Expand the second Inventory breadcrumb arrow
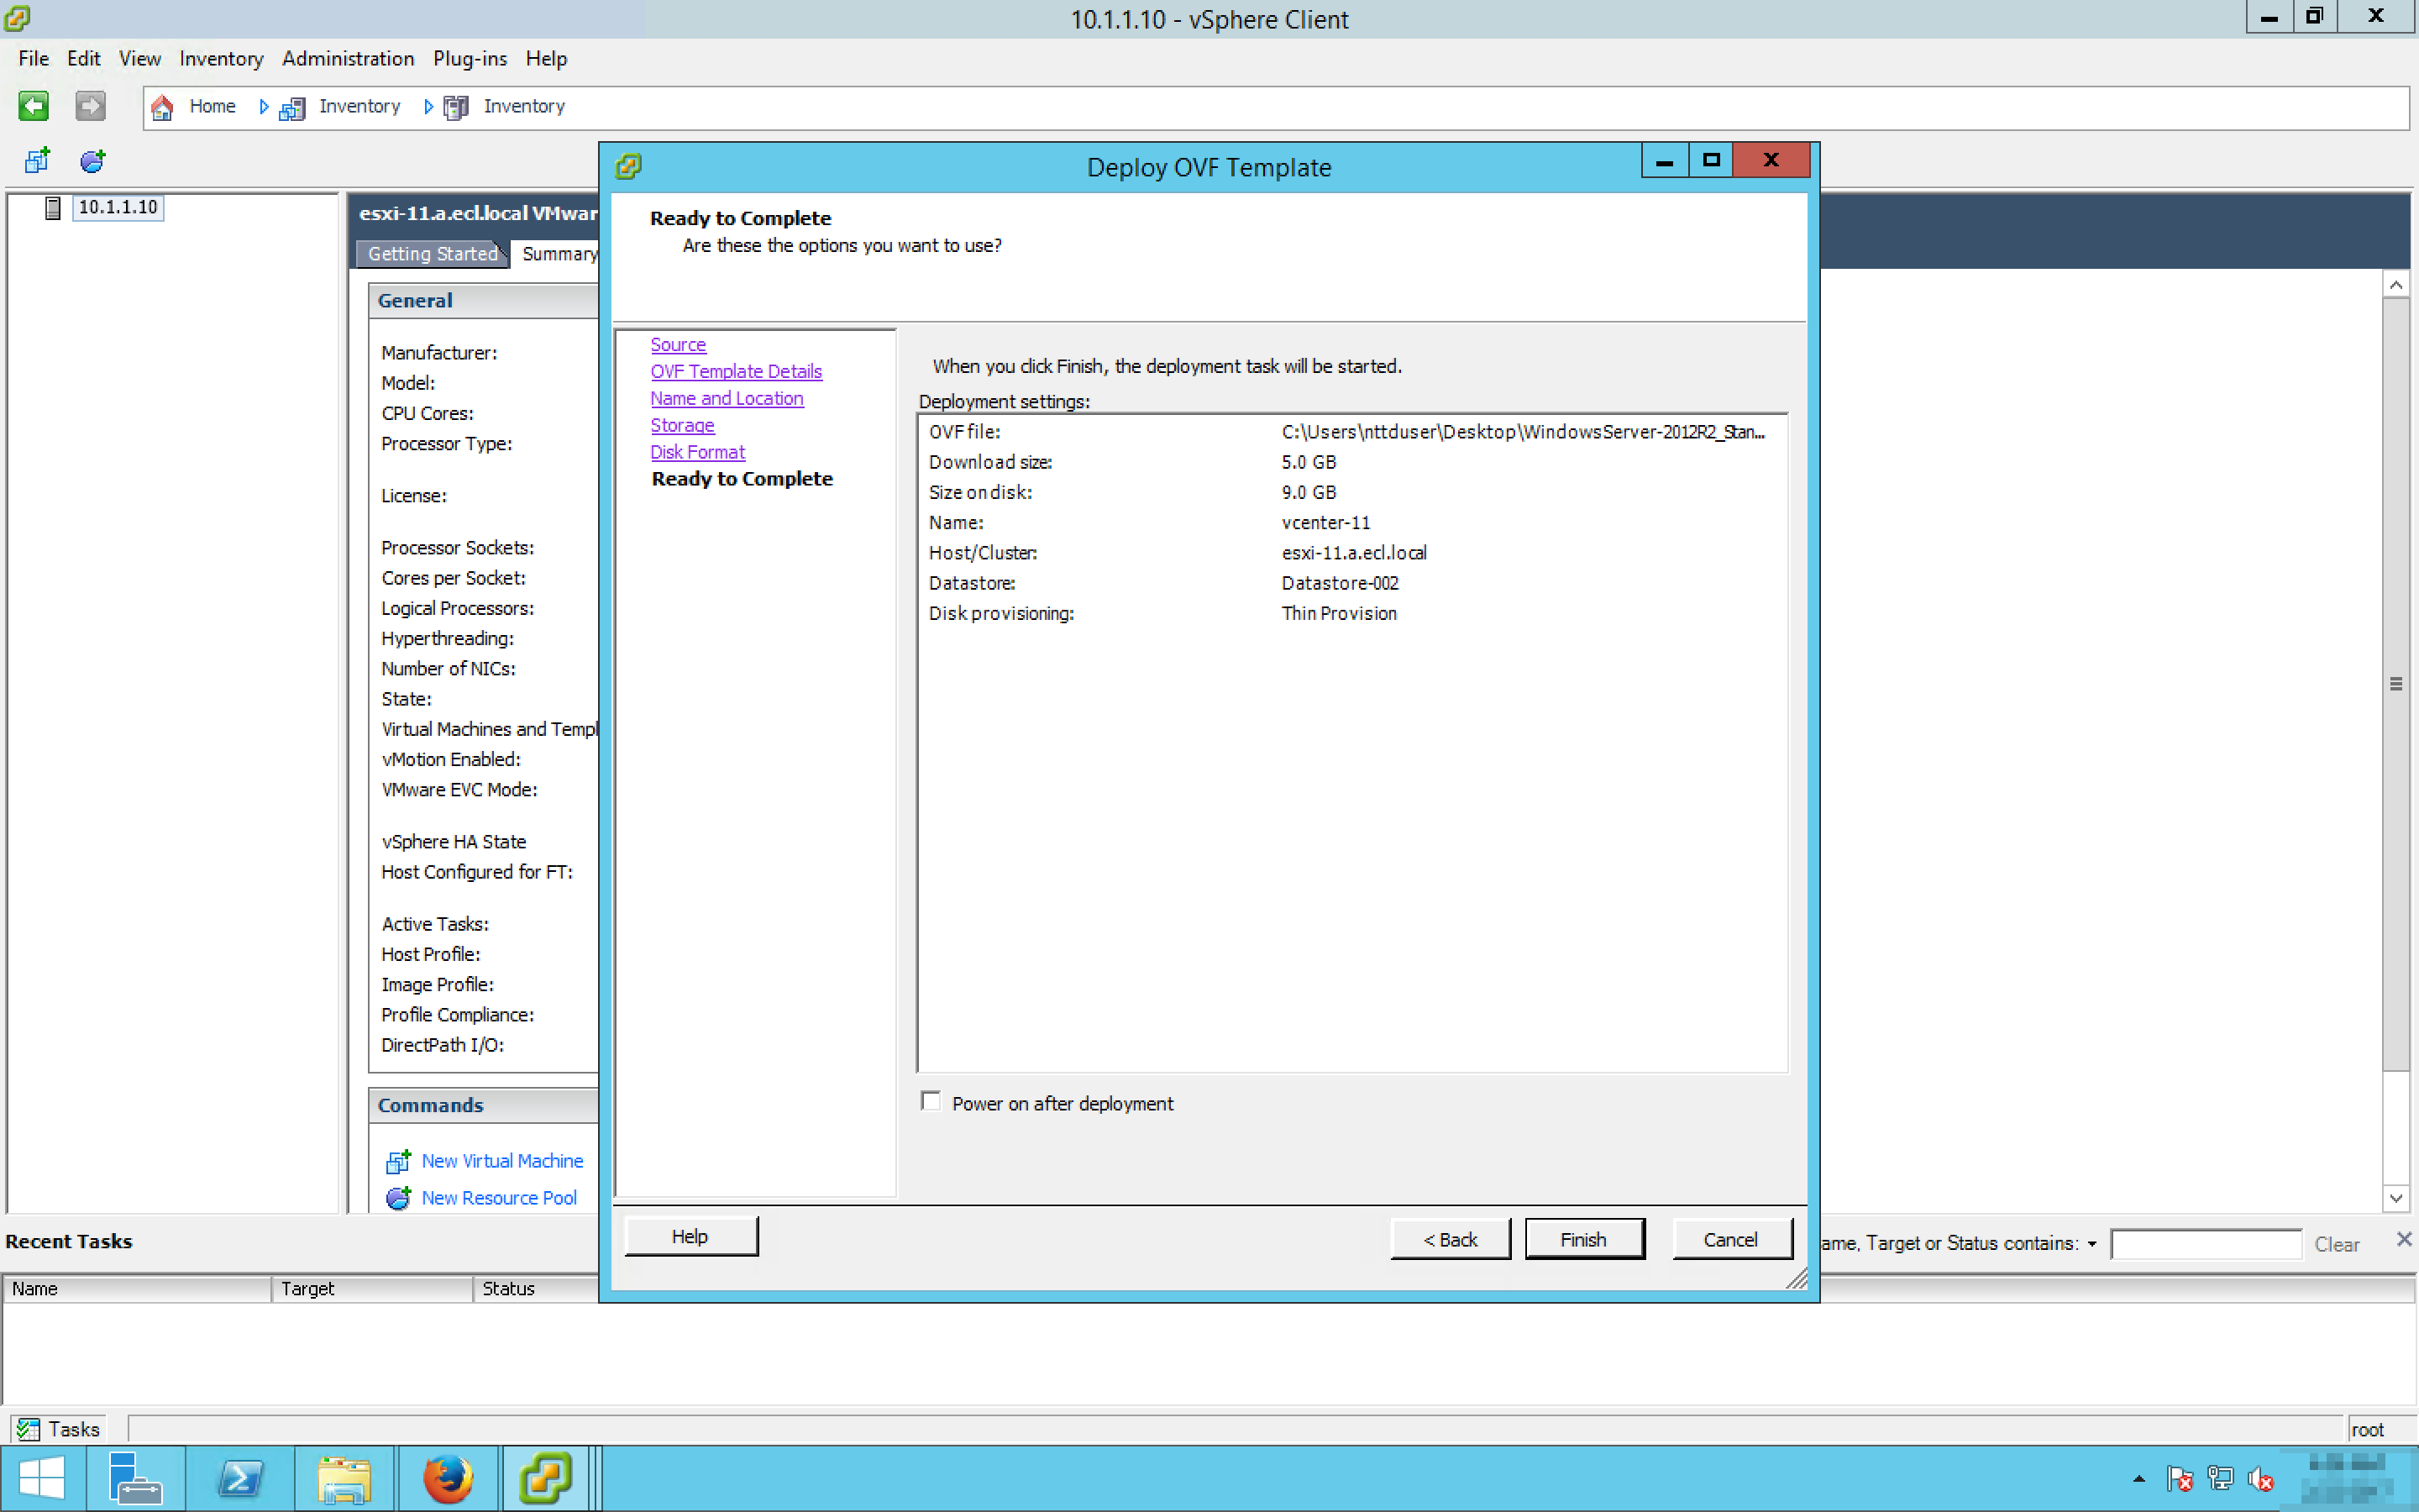This screenshot has width=2419, height=1512. click(x=428, y=107)
